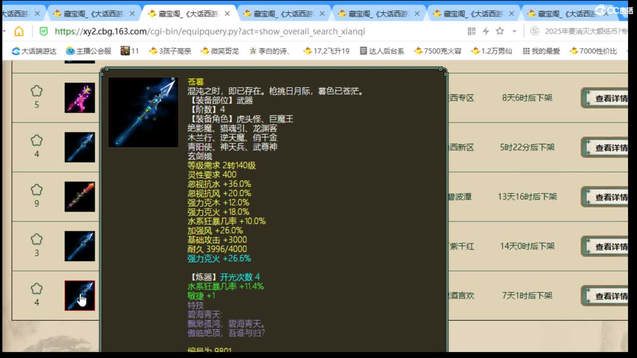
Task: Open the 我的最爱 bookmark folder
Action: (x=541, y=51)
